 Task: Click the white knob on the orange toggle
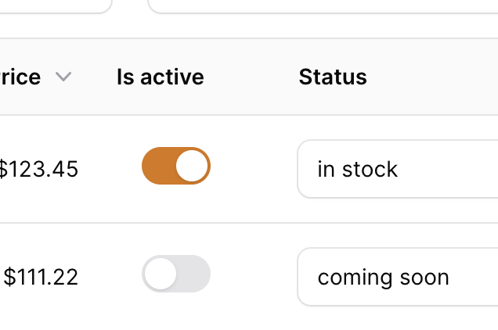(x=193, y=166)
